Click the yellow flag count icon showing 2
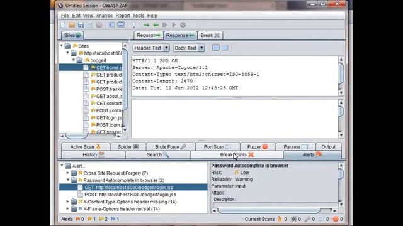 (x=101, y=219)
